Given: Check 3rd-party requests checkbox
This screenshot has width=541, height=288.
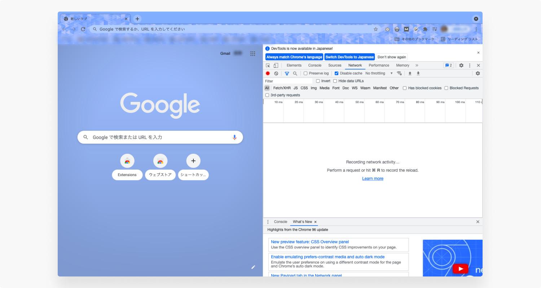Looking at the screenshot, I should click(267, 95).
